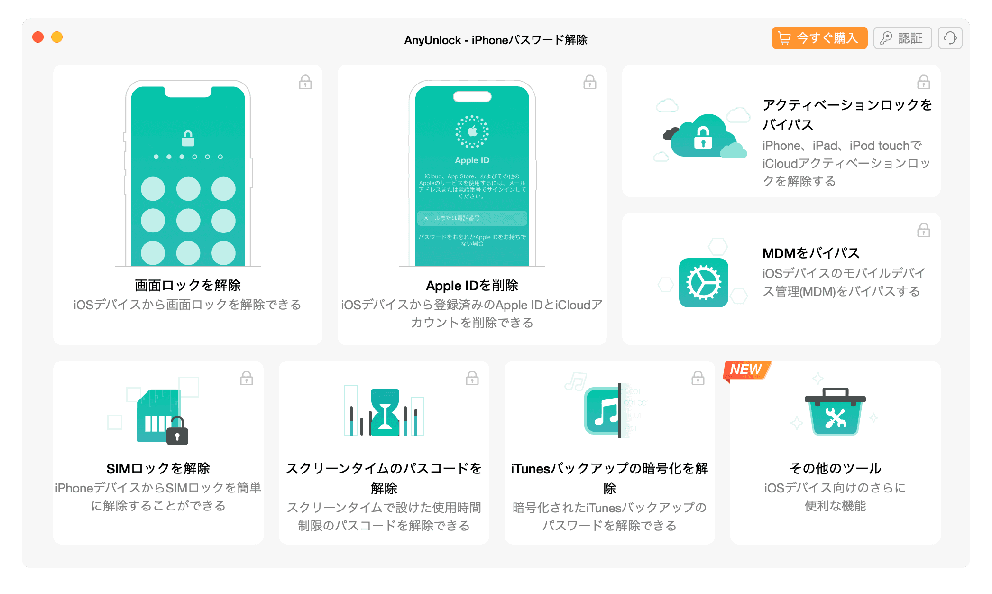992x594 pixels.
Task: Minimize the window with yellow button
Action: [x=57, y=37]
